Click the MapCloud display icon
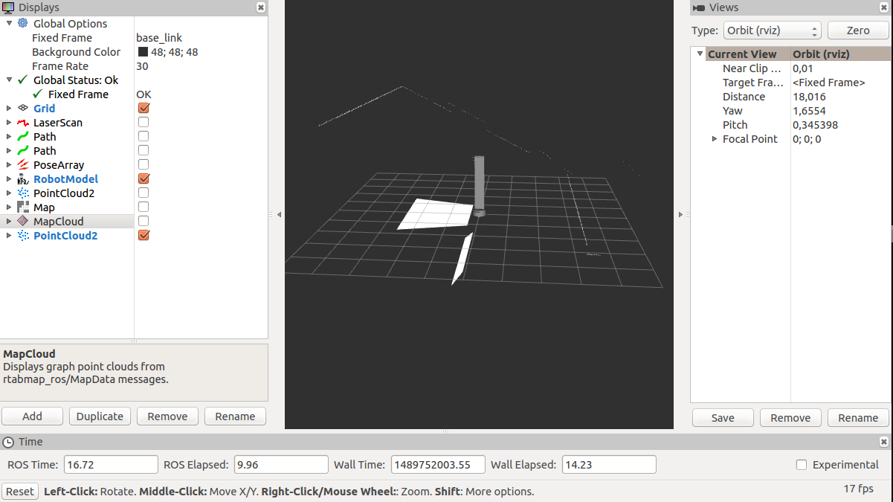 coord(23,222)
